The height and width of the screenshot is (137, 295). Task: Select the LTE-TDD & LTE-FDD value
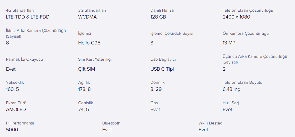pos(28,17)
